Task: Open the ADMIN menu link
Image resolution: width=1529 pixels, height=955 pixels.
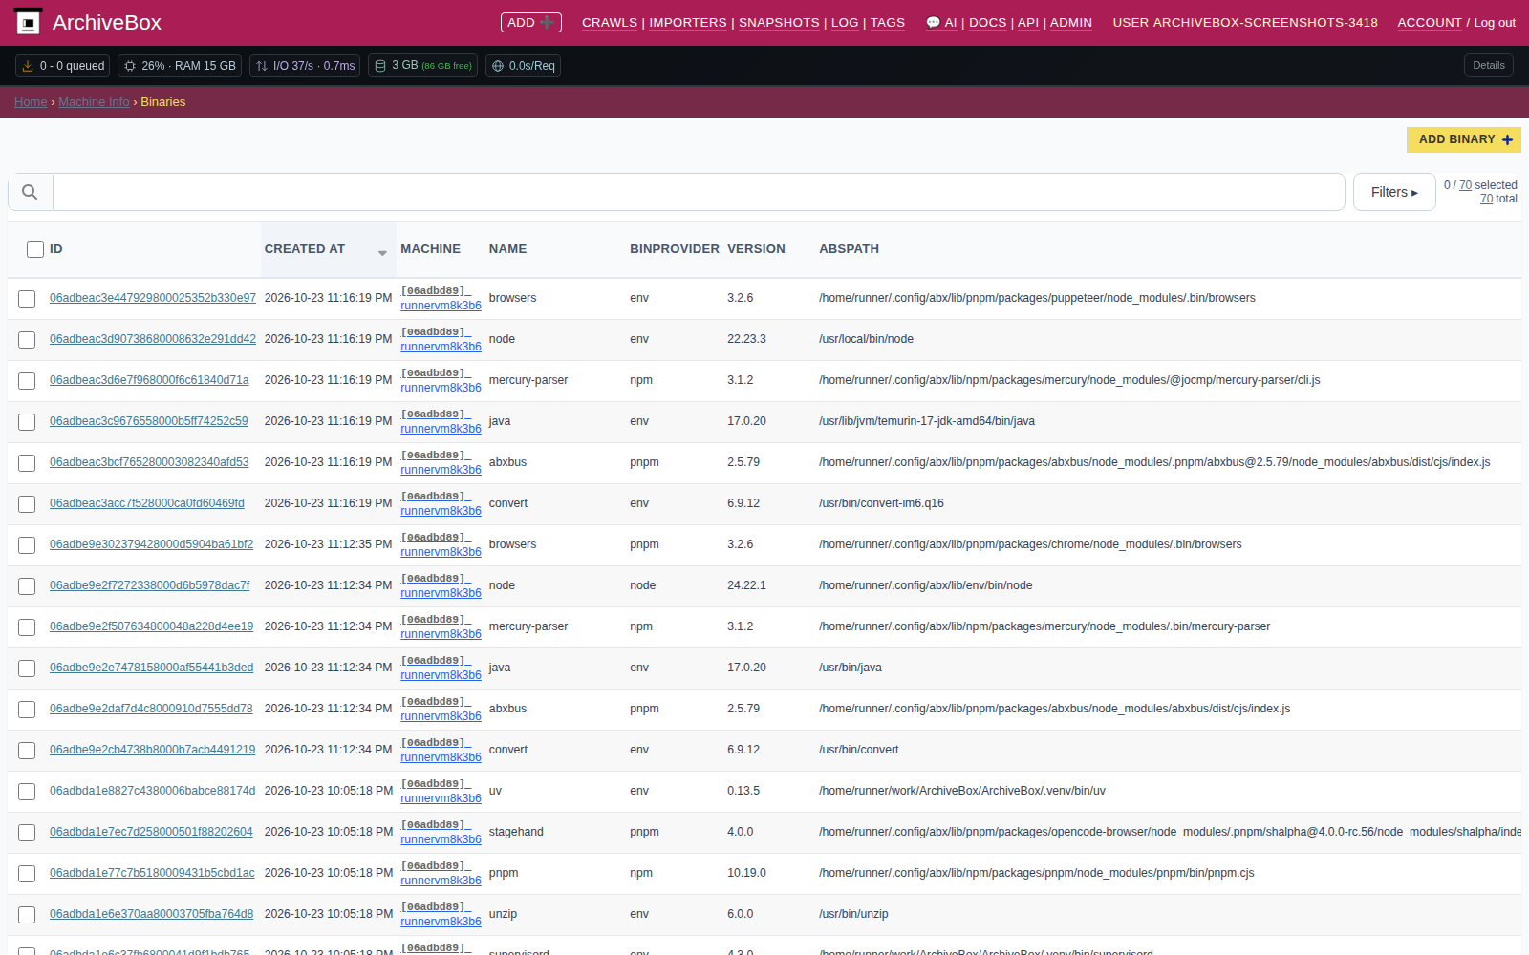Action: click(x=1071, y=23)
